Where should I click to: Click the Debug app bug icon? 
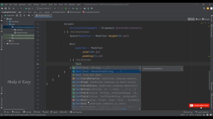(x=66, y=8)
